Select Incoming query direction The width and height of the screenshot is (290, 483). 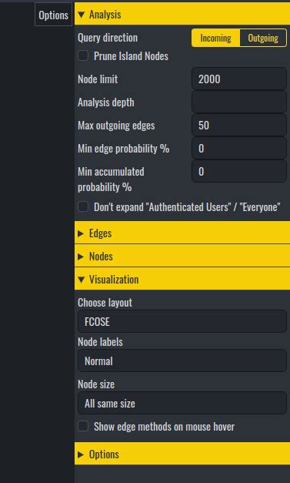point(215,39)
